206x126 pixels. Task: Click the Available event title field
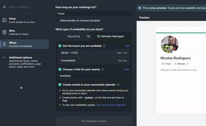coord(94,76)
